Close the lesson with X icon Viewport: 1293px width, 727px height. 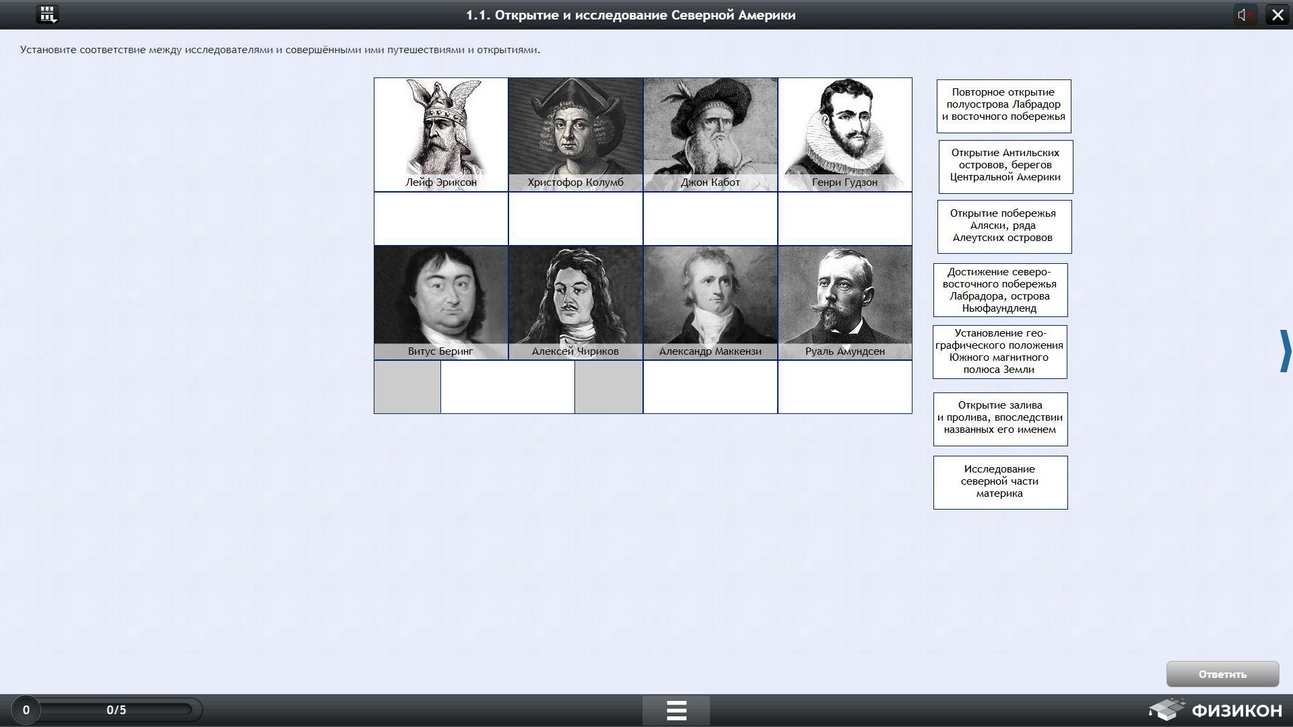pyautogui.click(x=1278, y=15)
